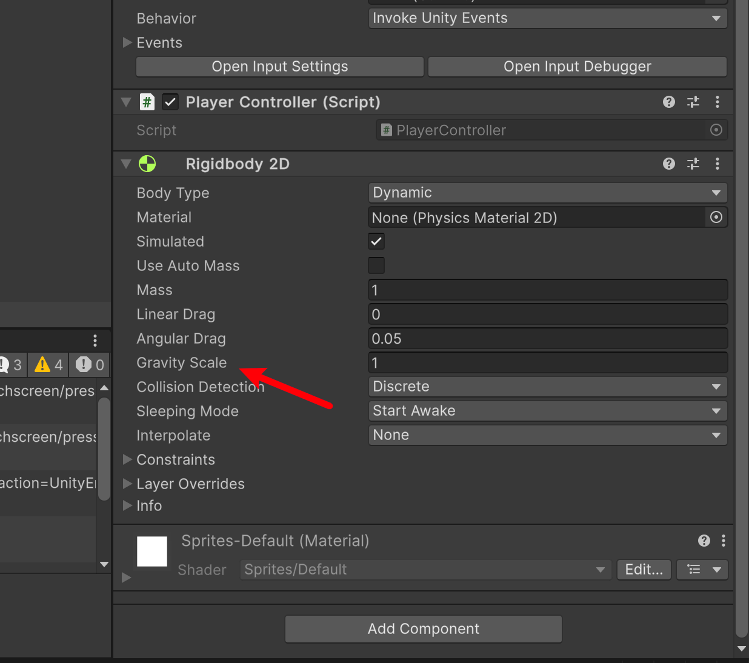Open the console panel three-dot menu
Viewport: 749px width, 663px height.
click(x=95, y=341)
